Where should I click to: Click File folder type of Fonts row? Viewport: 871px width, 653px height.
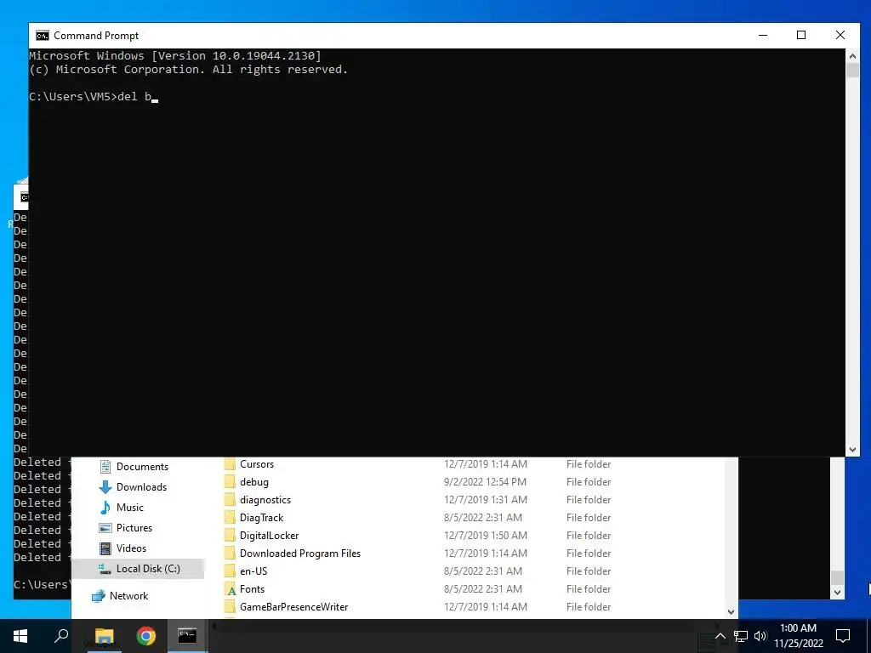(589, 589)
